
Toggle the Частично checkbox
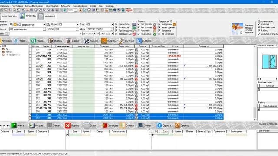139,31
